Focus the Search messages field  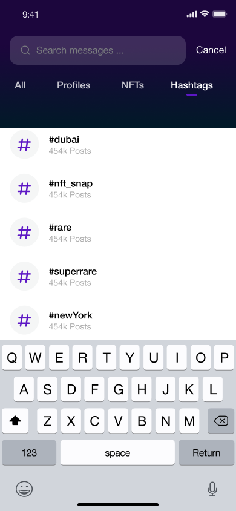pos(97,50)
